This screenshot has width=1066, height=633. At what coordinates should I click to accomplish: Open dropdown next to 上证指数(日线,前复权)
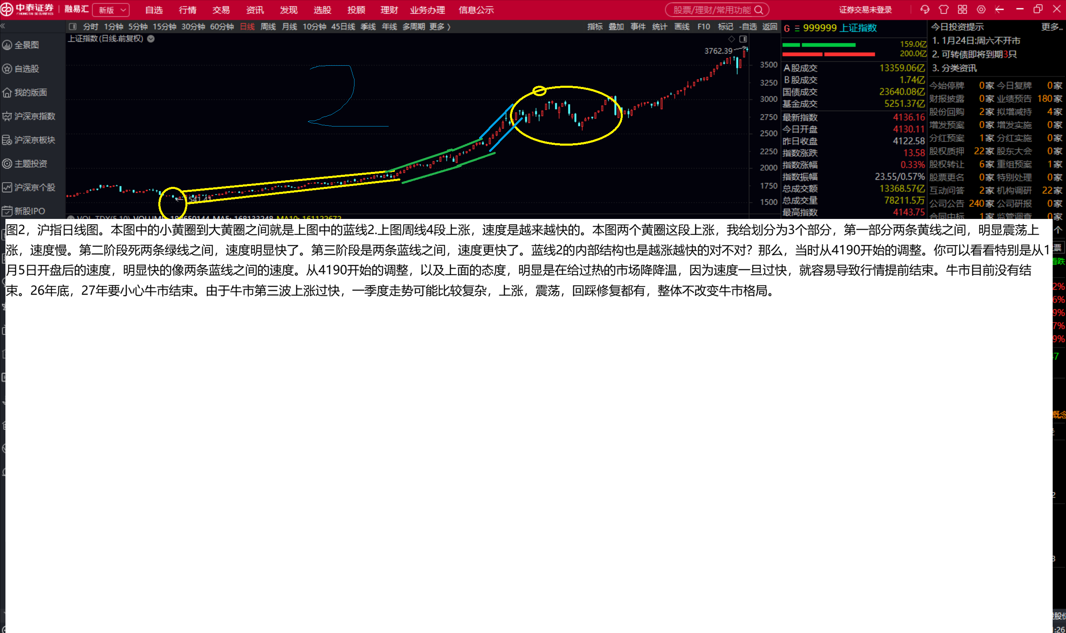(x=151, y=39)
